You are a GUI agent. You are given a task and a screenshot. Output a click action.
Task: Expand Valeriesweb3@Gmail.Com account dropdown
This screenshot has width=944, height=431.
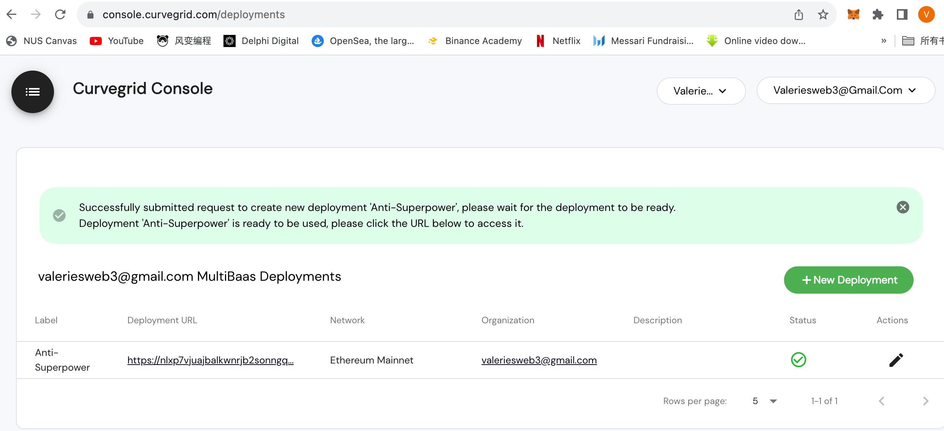[846, 90]
